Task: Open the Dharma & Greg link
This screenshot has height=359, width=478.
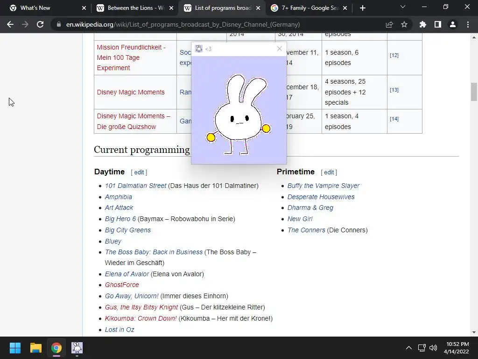Action: (310, 208)
